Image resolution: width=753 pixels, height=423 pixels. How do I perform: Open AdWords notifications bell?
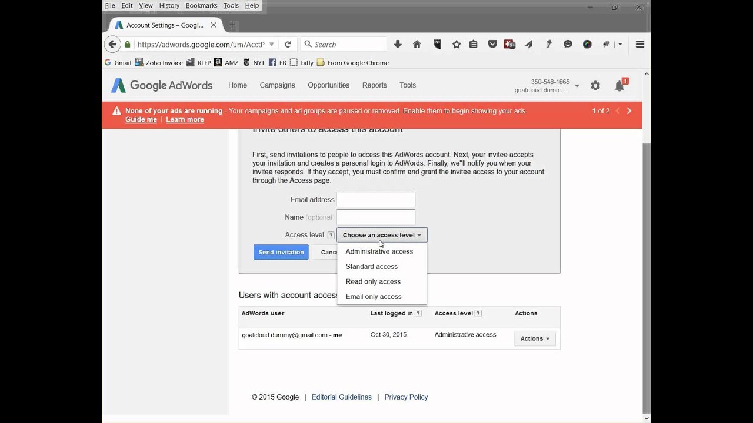(x=620, y=85)
